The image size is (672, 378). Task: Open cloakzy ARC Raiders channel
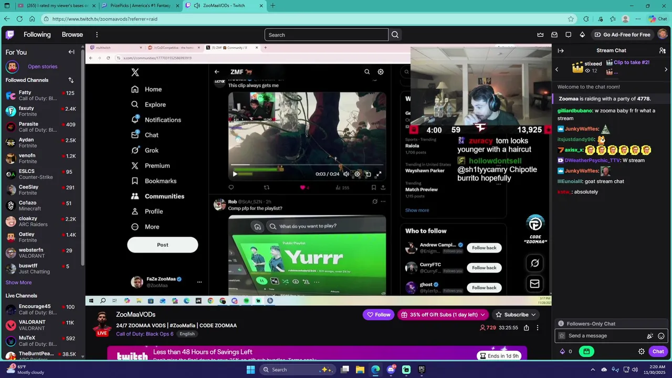[41, 222]
